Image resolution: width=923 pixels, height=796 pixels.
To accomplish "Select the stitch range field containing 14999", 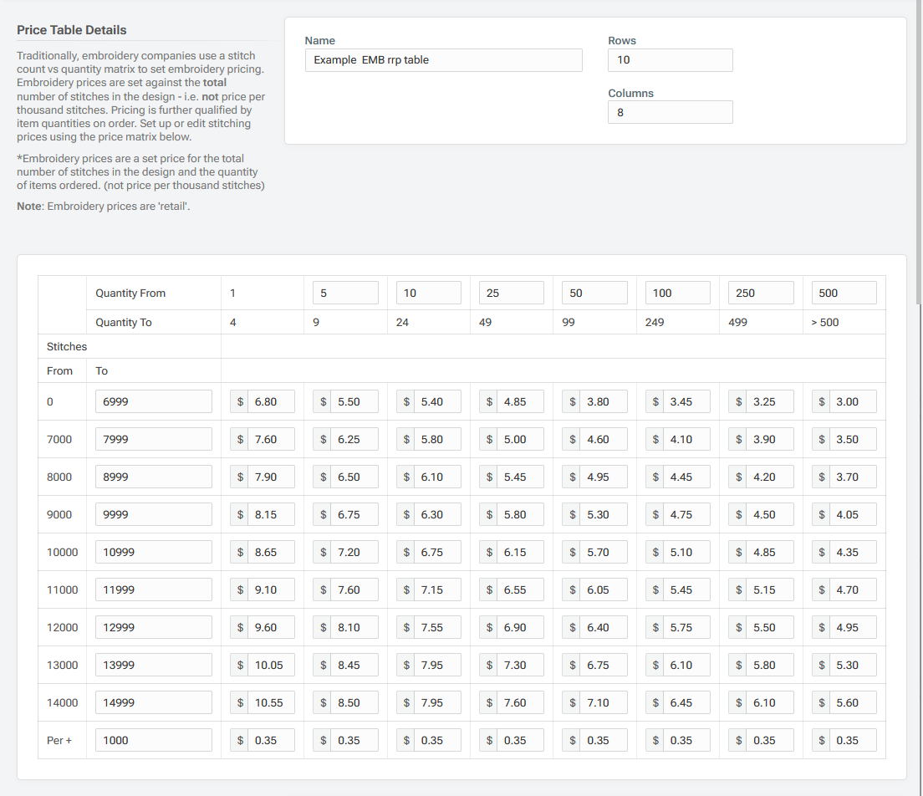I will 153,702.
